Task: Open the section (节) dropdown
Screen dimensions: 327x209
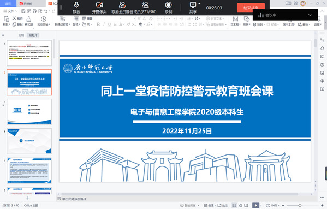Action: (87, 25)
